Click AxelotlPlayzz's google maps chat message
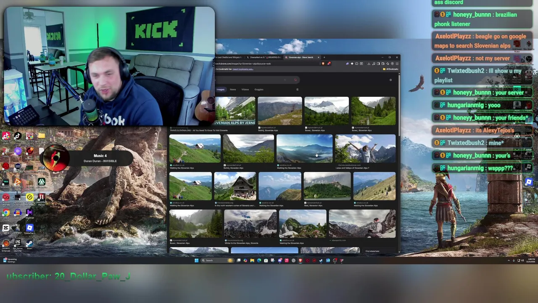 481,41
